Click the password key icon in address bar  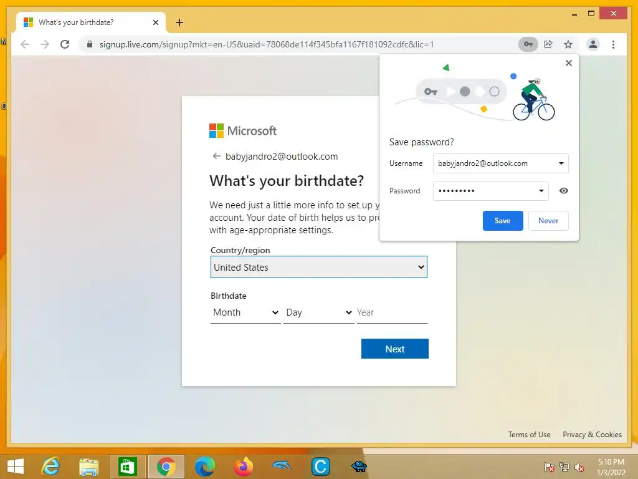click(x=528, y=44)
